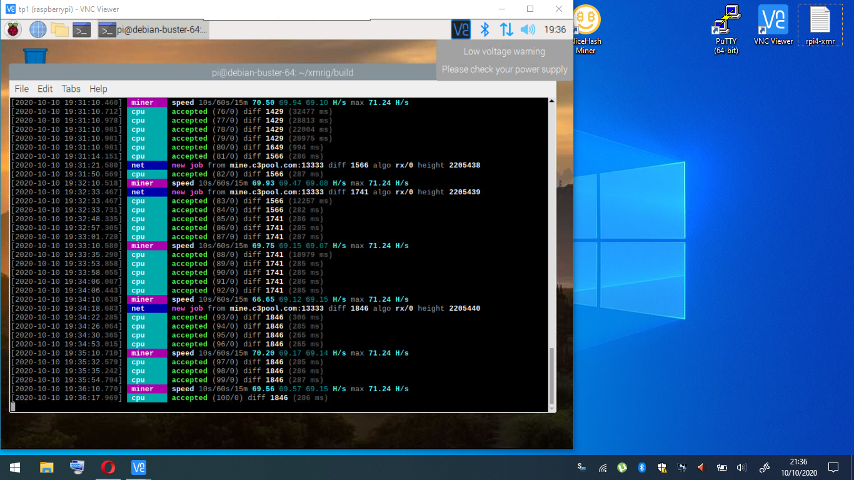The height and width of the screenshot is (480, 854).
Task: Select the rpi4-xmr file on desktop
Action: (820, 26)
